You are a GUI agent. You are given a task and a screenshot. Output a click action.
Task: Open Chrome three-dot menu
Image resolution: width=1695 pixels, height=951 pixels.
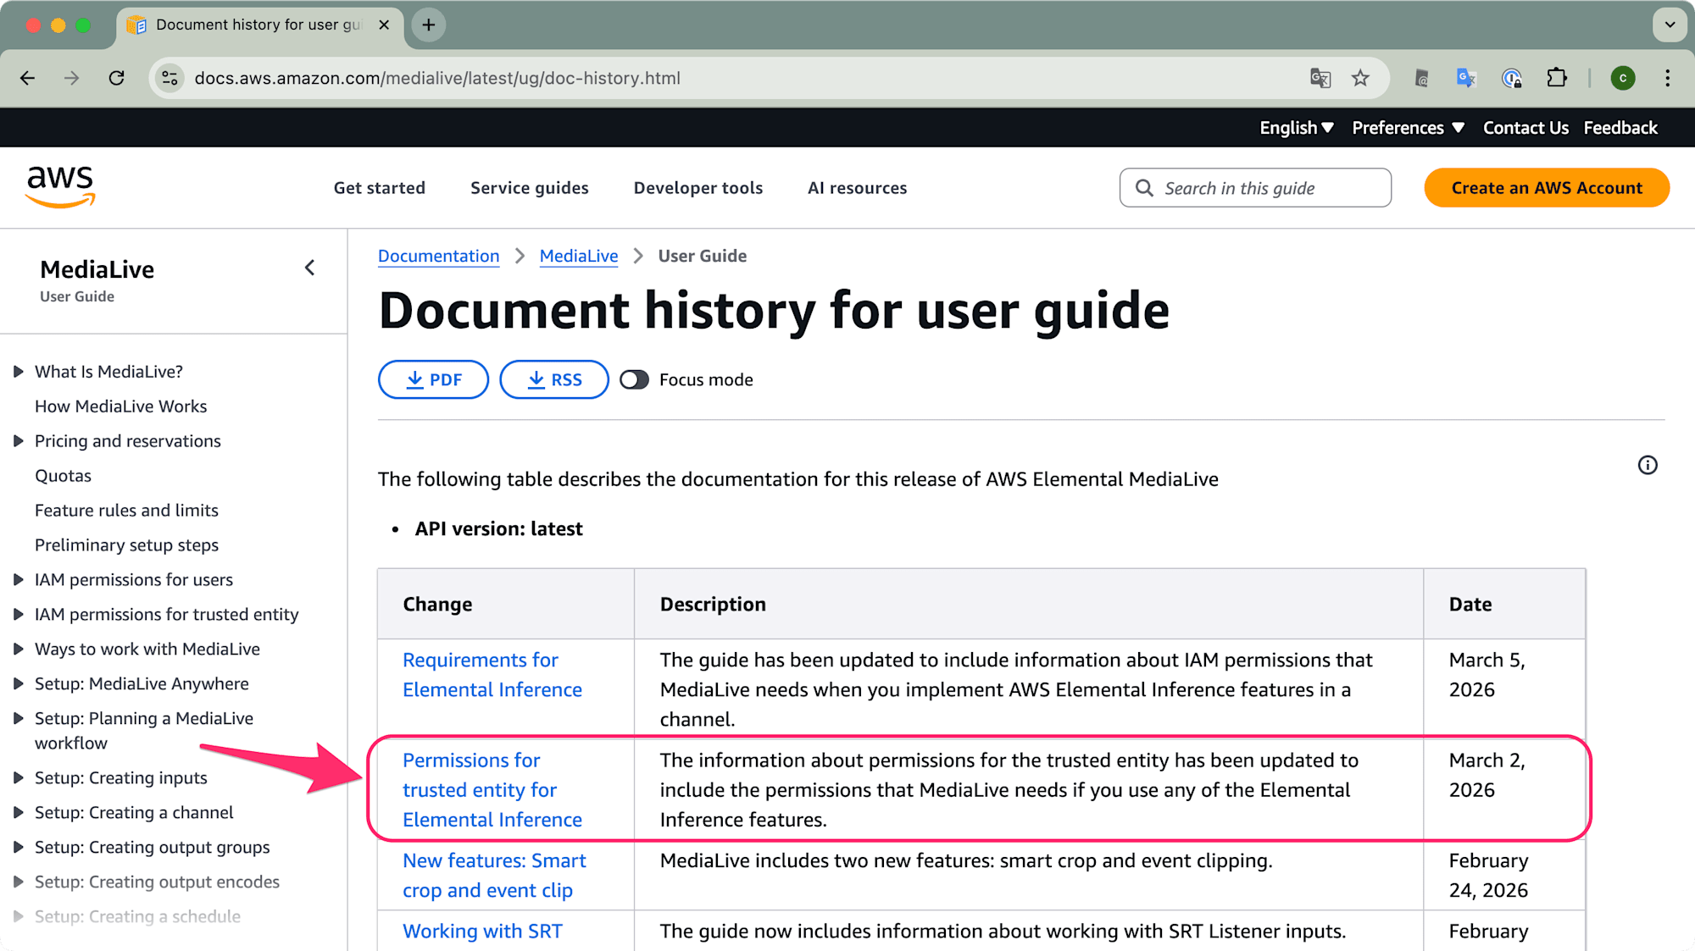[1667, 78]
